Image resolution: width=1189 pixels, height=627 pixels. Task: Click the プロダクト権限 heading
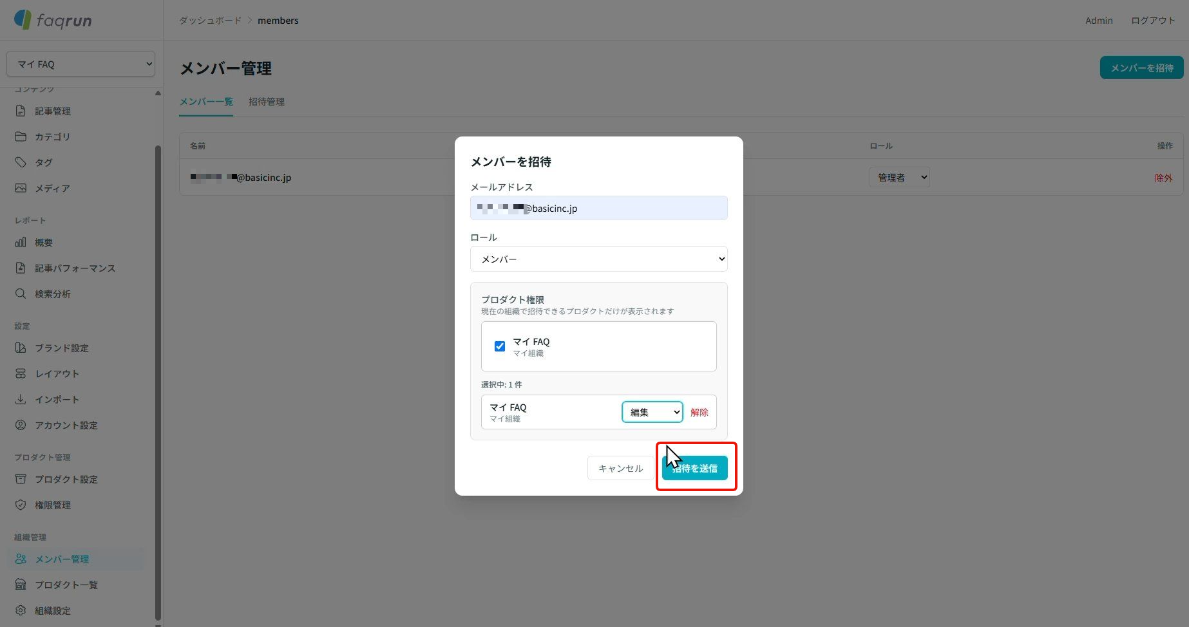pyautogui.click(x=513, y=299)
